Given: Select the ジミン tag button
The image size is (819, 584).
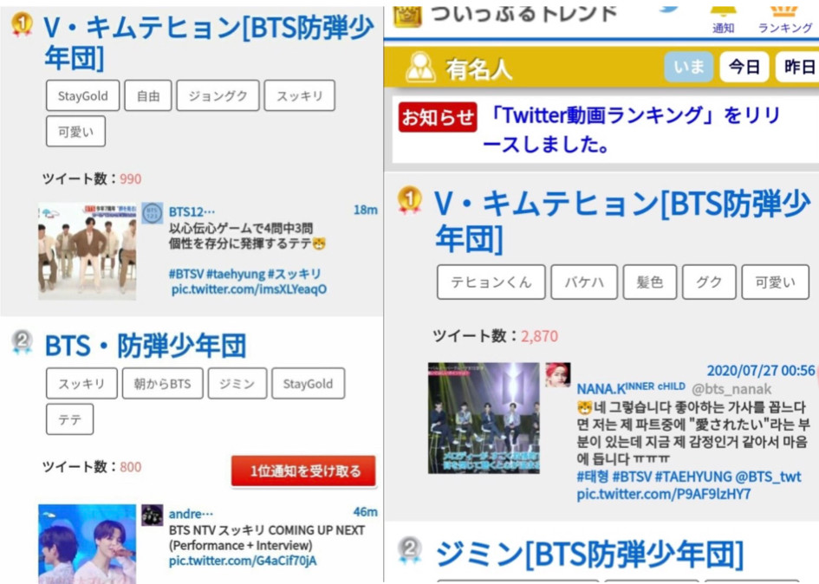Looking at the screenshot, I should [237, 384].
